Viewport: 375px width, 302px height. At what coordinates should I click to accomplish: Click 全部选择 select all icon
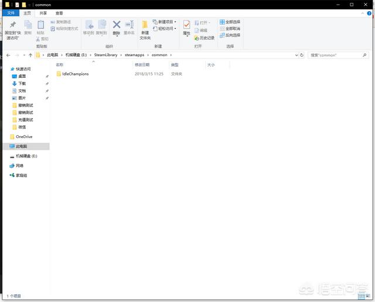click(230, 22)
